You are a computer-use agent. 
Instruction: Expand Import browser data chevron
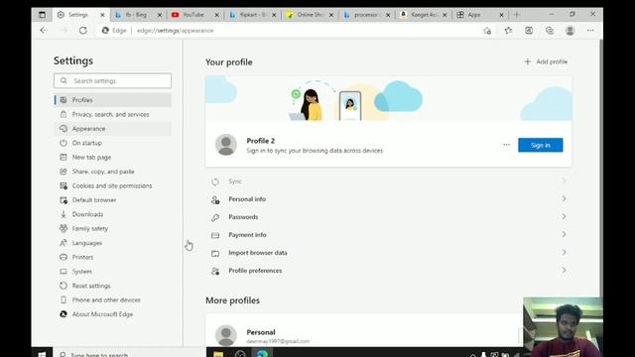tap(564, 252)
